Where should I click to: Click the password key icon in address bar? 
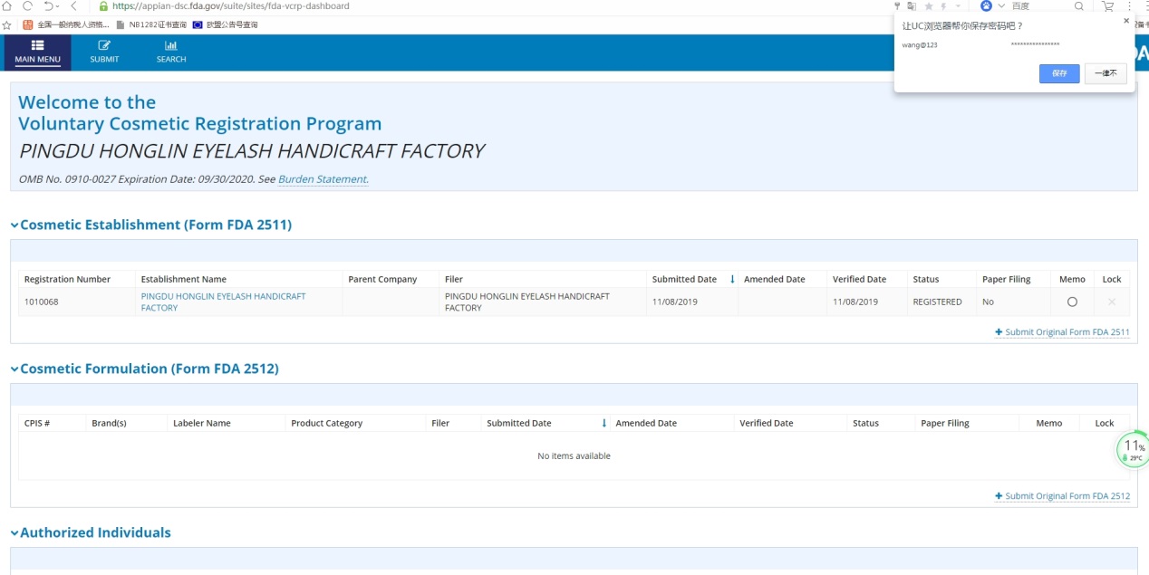pos(897,6)
